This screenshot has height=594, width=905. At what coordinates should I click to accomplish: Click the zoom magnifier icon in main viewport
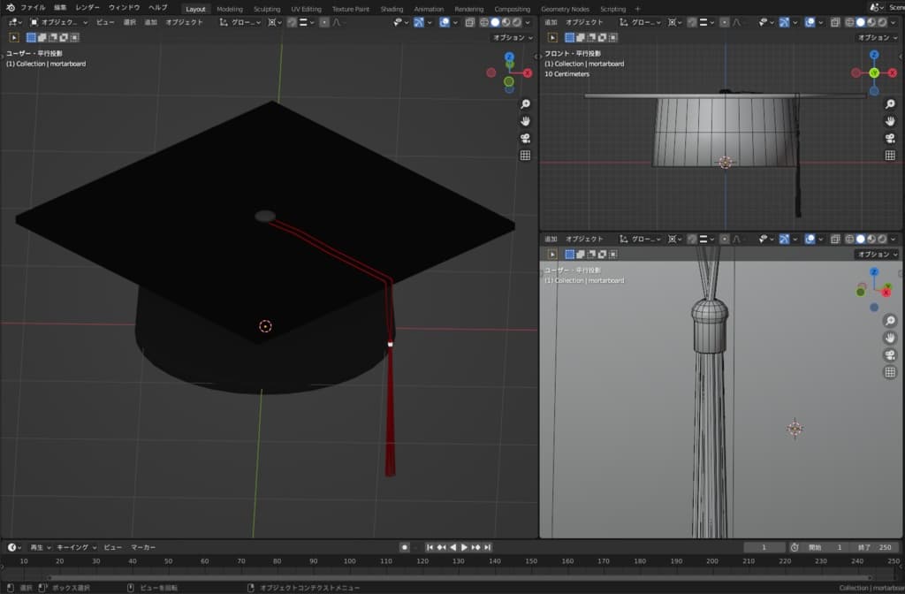[525, 104]
